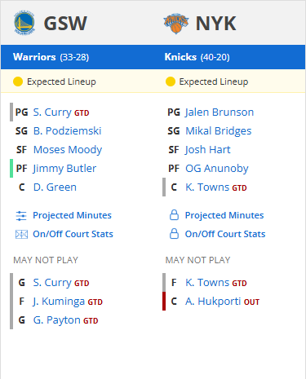The height and width of the screenshot is (379, 306).
Task: Click the Golden State Warriors logo
Action: click(x=24, y=23)
